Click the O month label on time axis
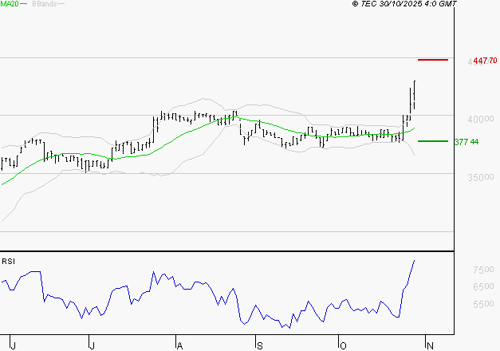The image size is (500, 351). tap(343, 345)
